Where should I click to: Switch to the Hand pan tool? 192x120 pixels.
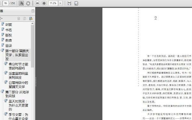coord(28,3)
